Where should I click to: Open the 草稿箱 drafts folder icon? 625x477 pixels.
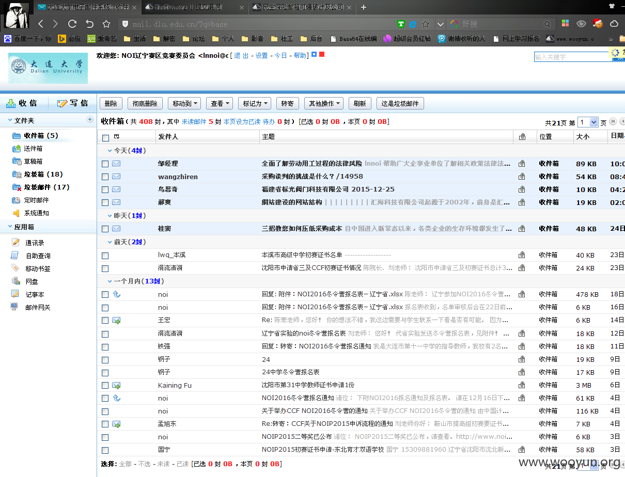[x=16, y=162]
